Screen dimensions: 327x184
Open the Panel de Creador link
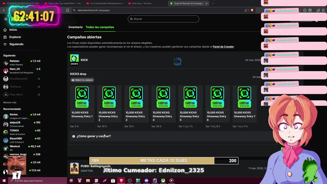click(x=223, y=47)
